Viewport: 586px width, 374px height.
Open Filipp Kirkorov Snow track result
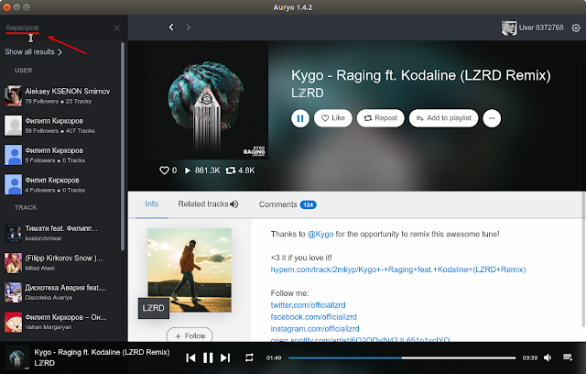point(60,262)
